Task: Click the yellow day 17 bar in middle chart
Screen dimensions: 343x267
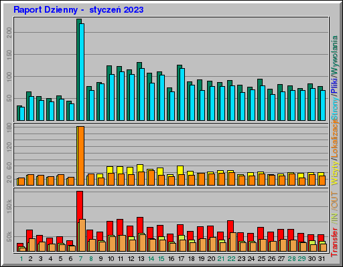Action: (x=180, y=170)
